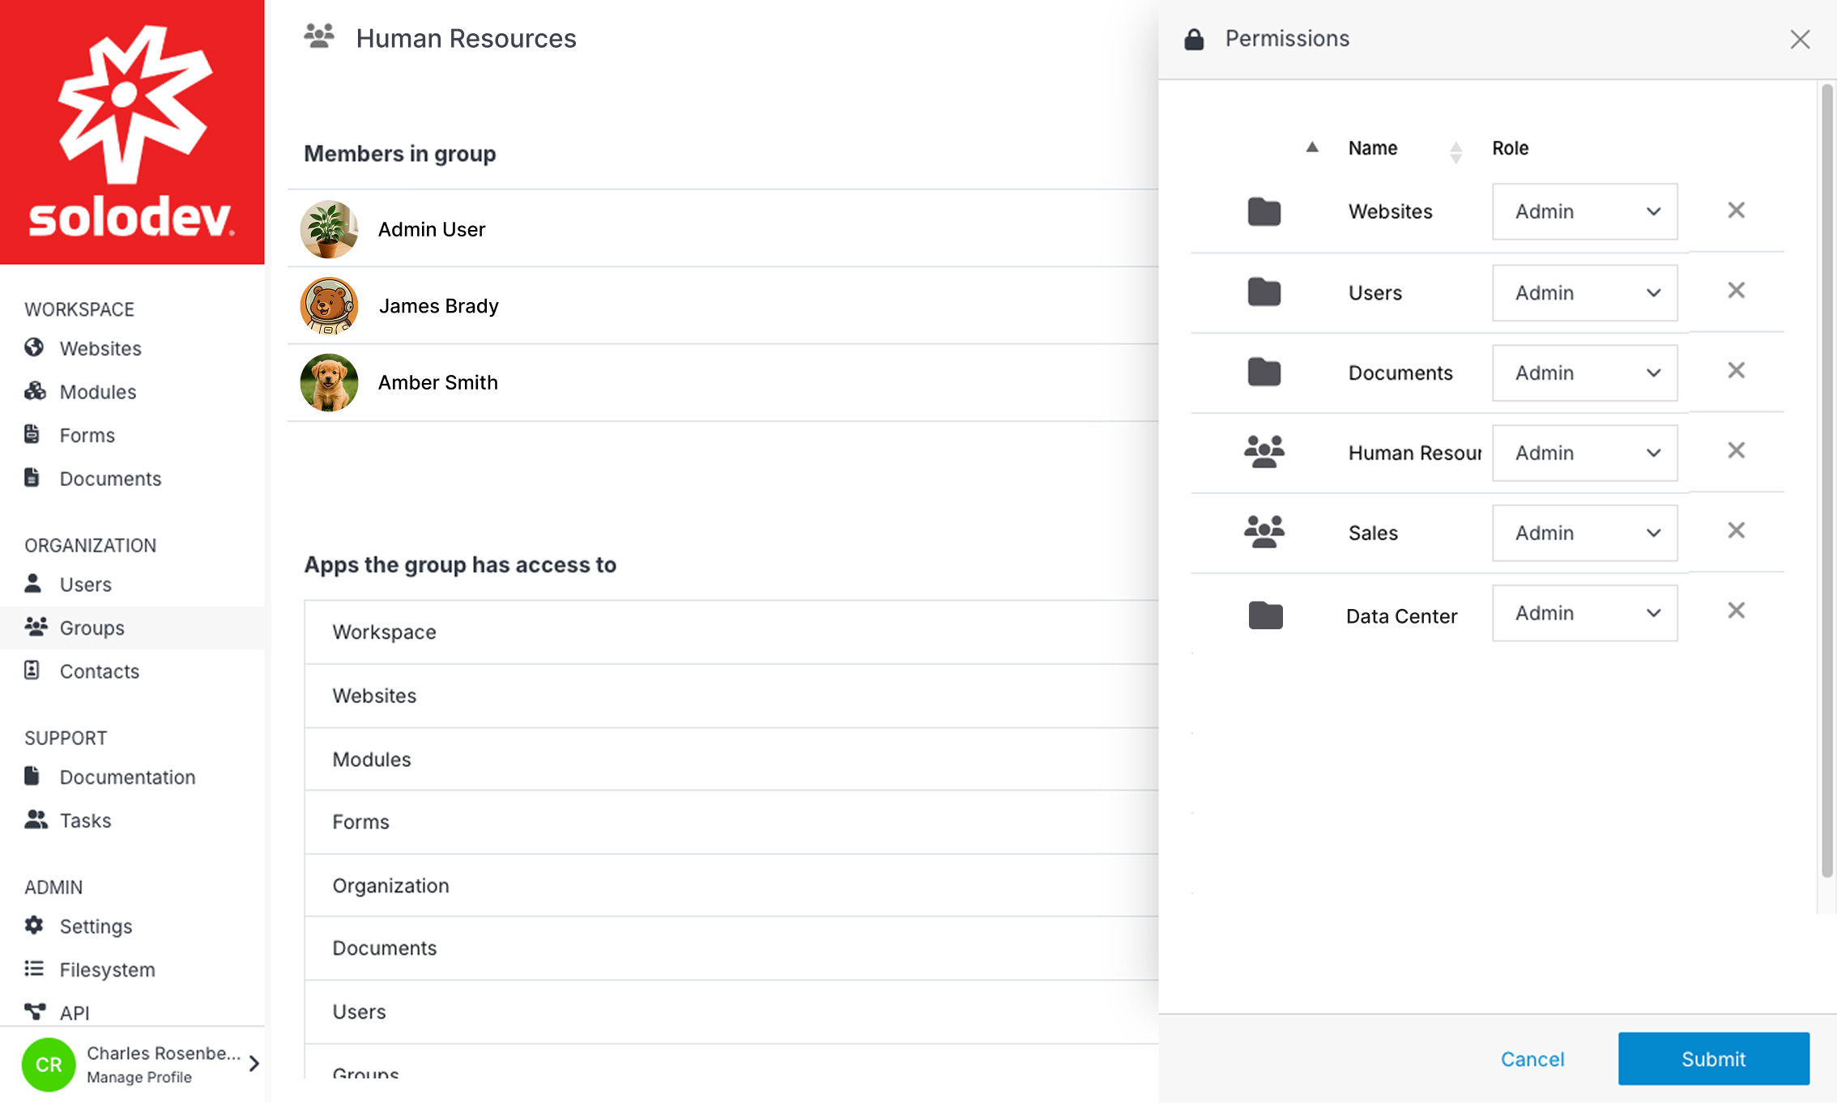Open the Role dropdown for Documents
This screenshot has height=1103, width=1837.
click(x=1584, y=373)
